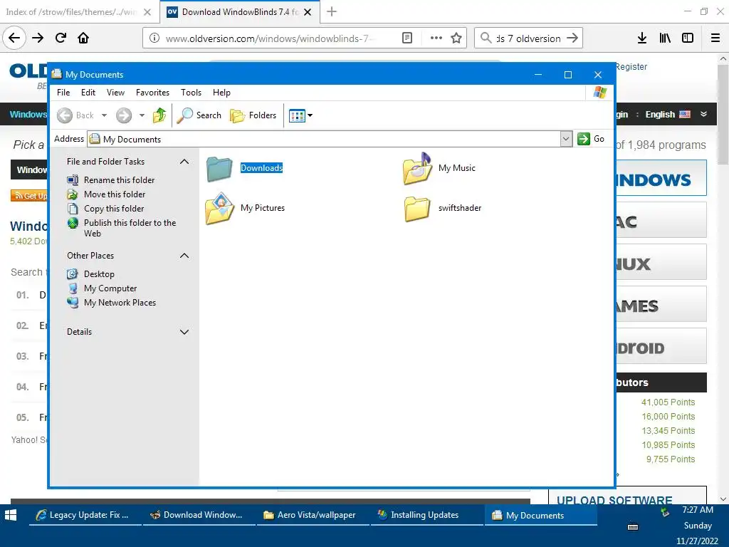Open Firefox page actions menu (three dots)

pos(436,38)
